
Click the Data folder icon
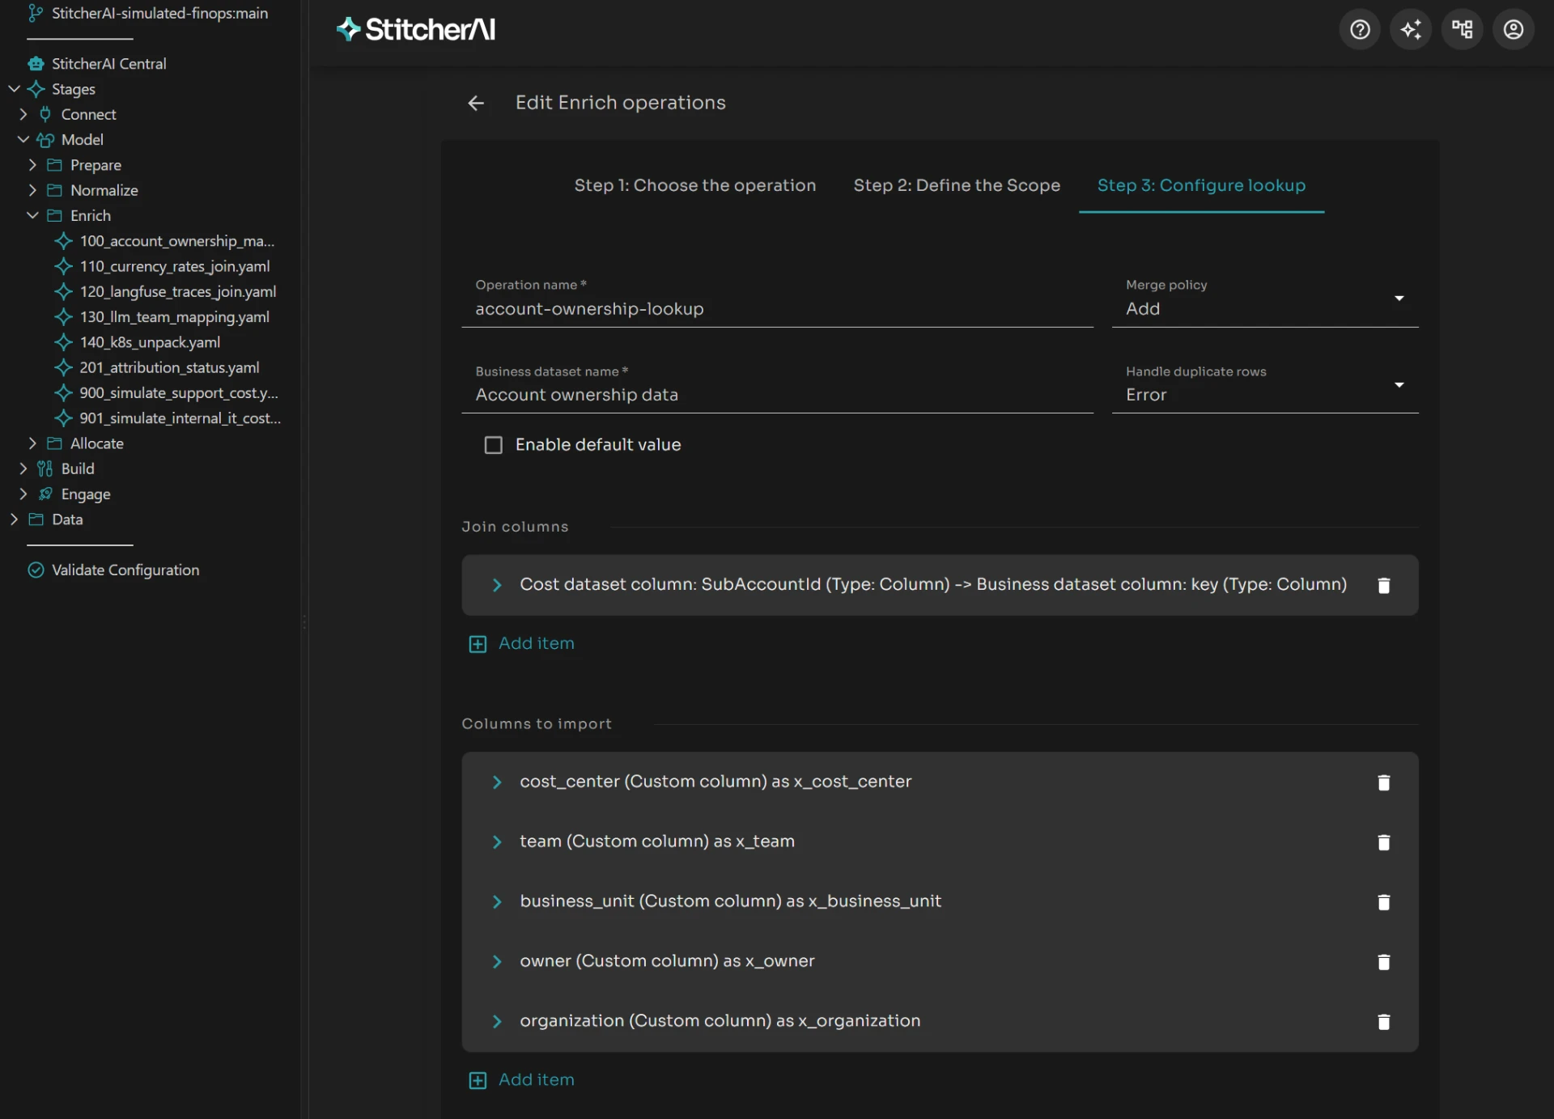pyautogui.click(x=36, y=519)
